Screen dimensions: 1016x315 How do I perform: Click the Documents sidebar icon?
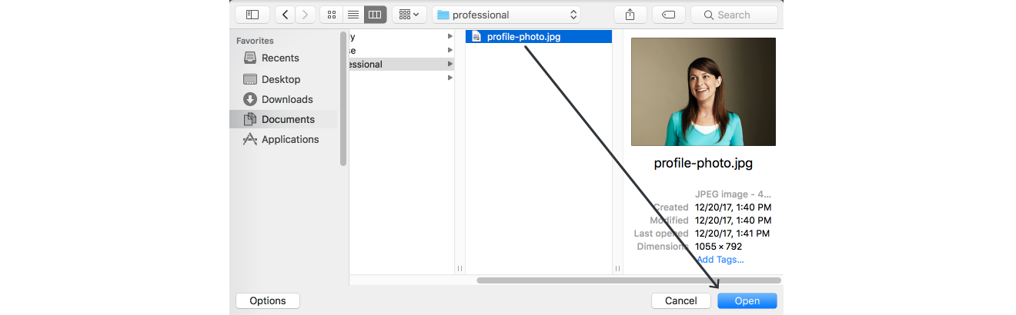point(249,119)
